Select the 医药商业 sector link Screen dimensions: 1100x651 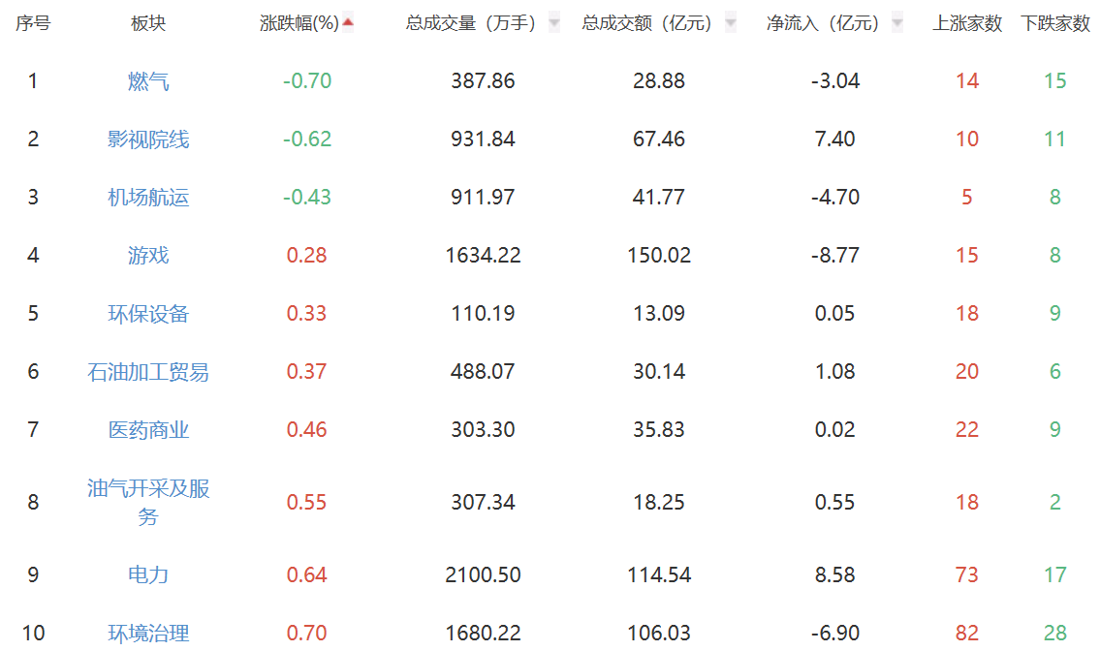pos(148,430)
